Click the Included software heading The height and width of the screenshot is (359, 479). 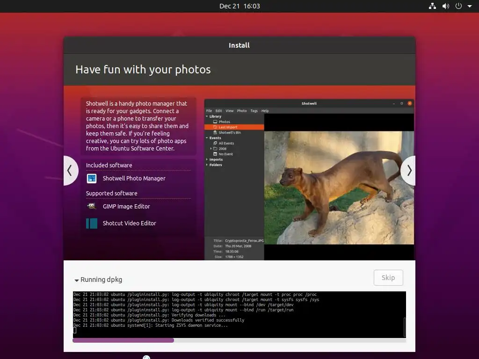109,165
